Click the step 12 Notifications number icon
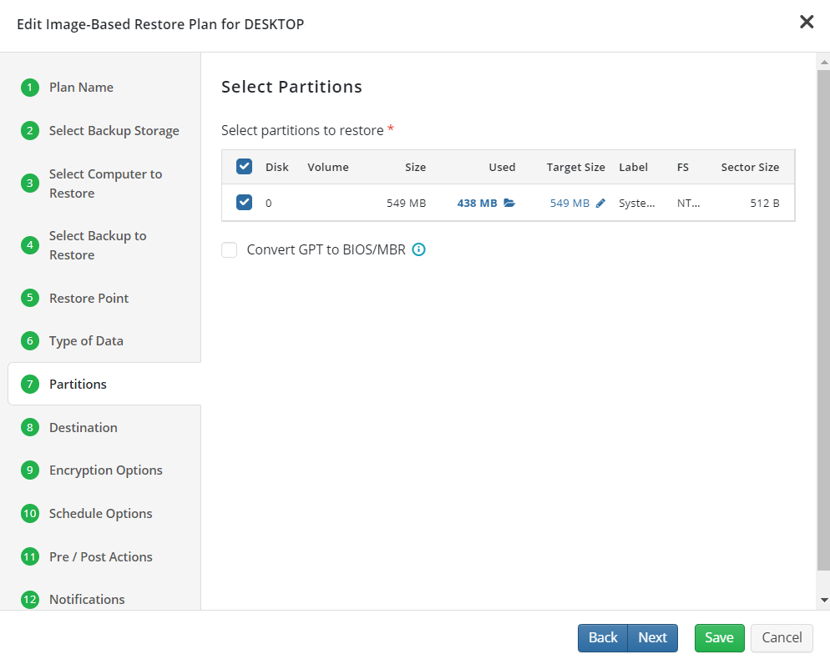Screen dimensions: 830x664 [30, 600]
